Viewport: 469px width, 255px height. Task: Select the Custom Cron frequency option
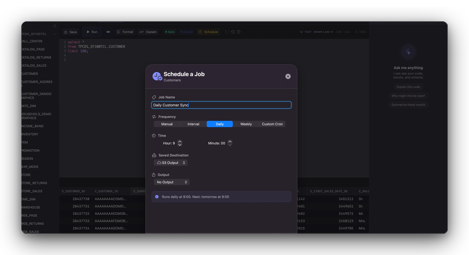272,124
